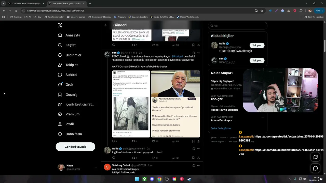Open more options for can's post
Viewport: 326px width, 183px height.
(x=198, y=53)
